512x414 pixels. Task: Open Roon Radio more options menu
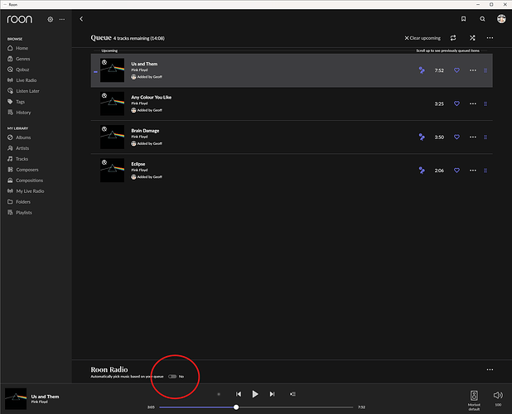click(x=490, y=369)
